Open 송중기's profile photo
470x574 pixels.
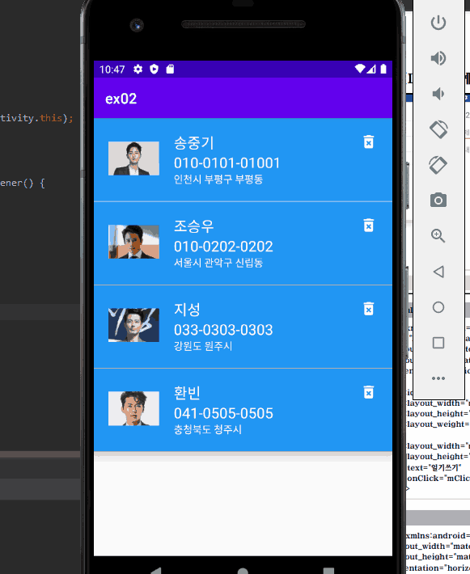tap(133, 158)
